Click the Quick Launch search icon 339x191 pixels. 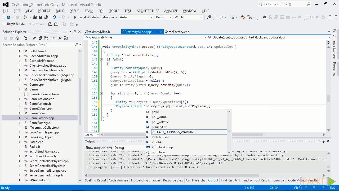308,4
